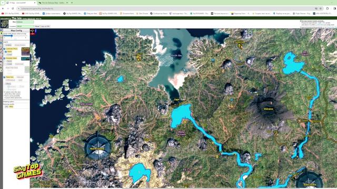Open the browser extensions menu

click(328, 8)
